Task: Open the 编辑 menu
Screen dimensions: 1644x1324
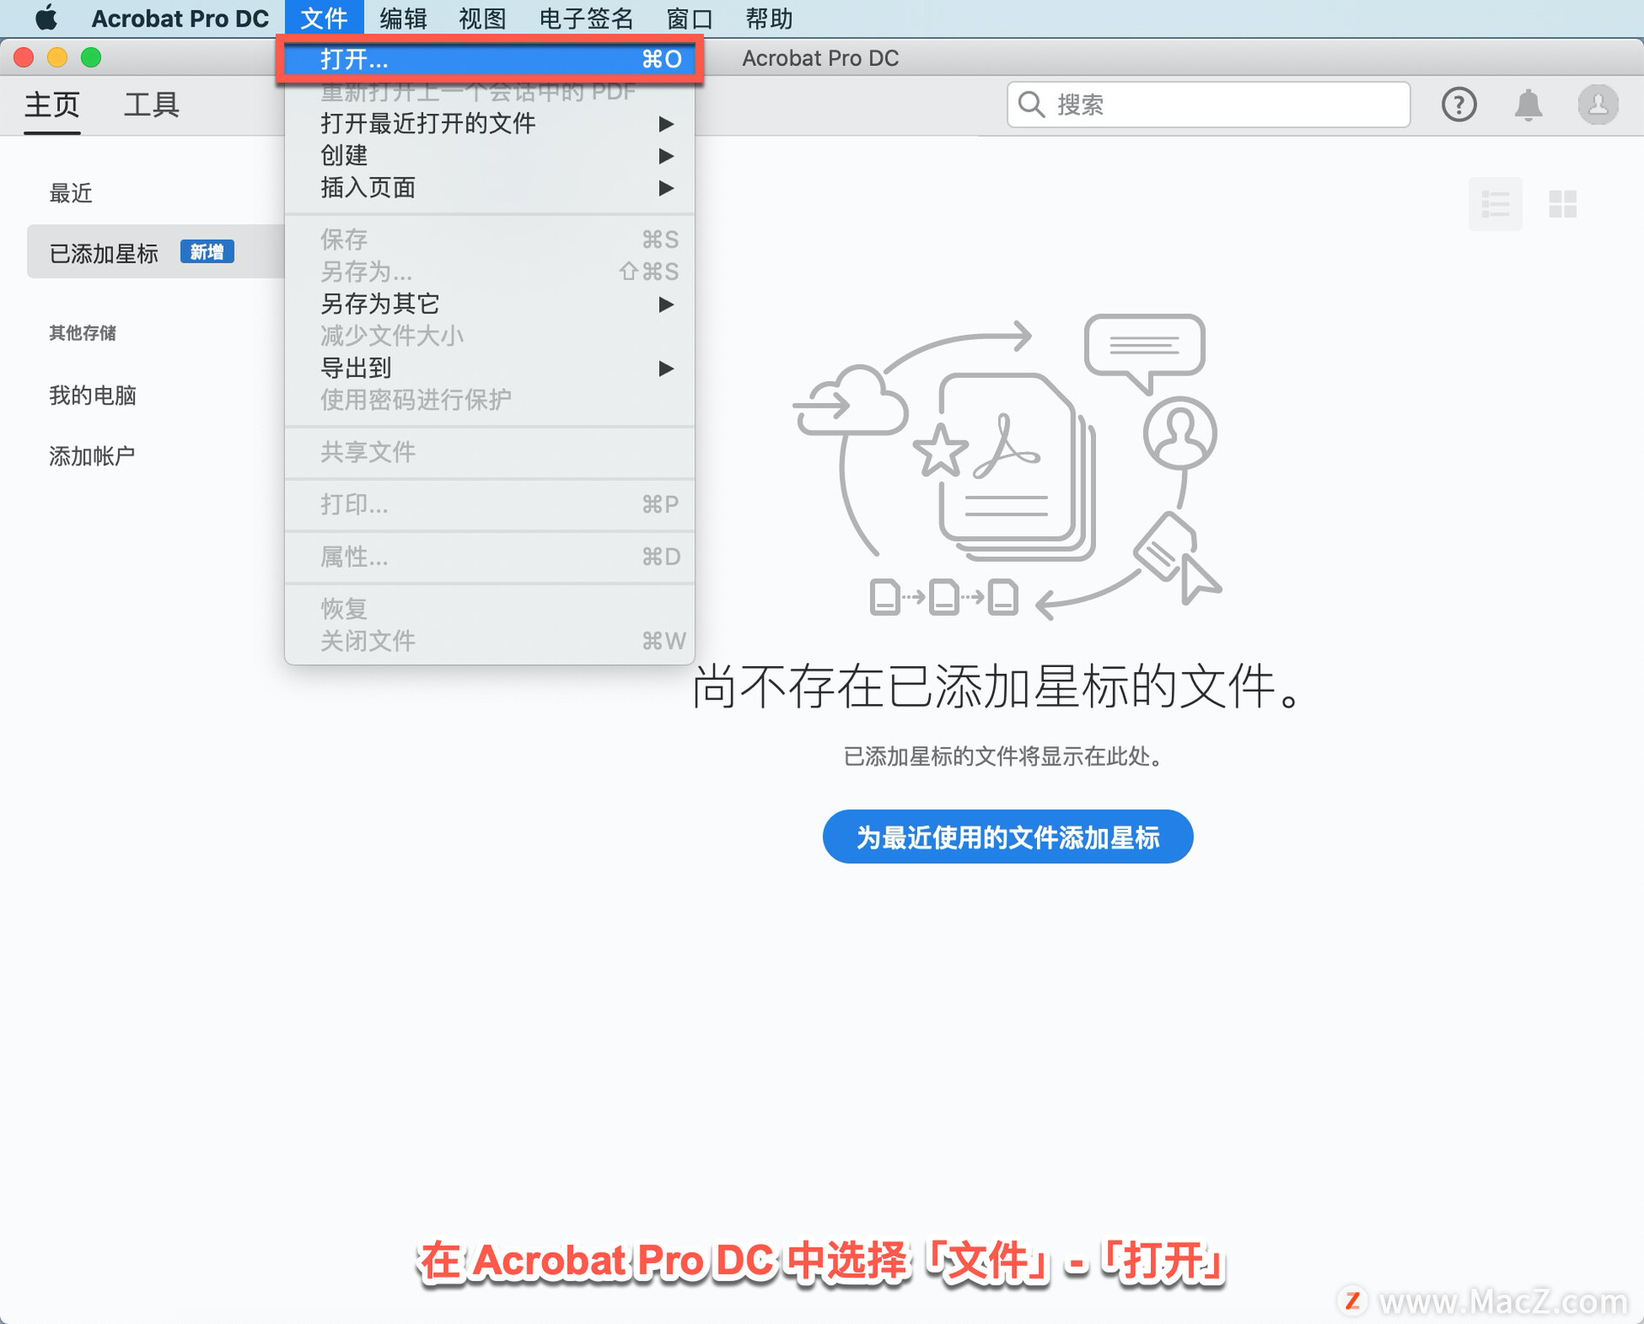Action: point(403,17)
